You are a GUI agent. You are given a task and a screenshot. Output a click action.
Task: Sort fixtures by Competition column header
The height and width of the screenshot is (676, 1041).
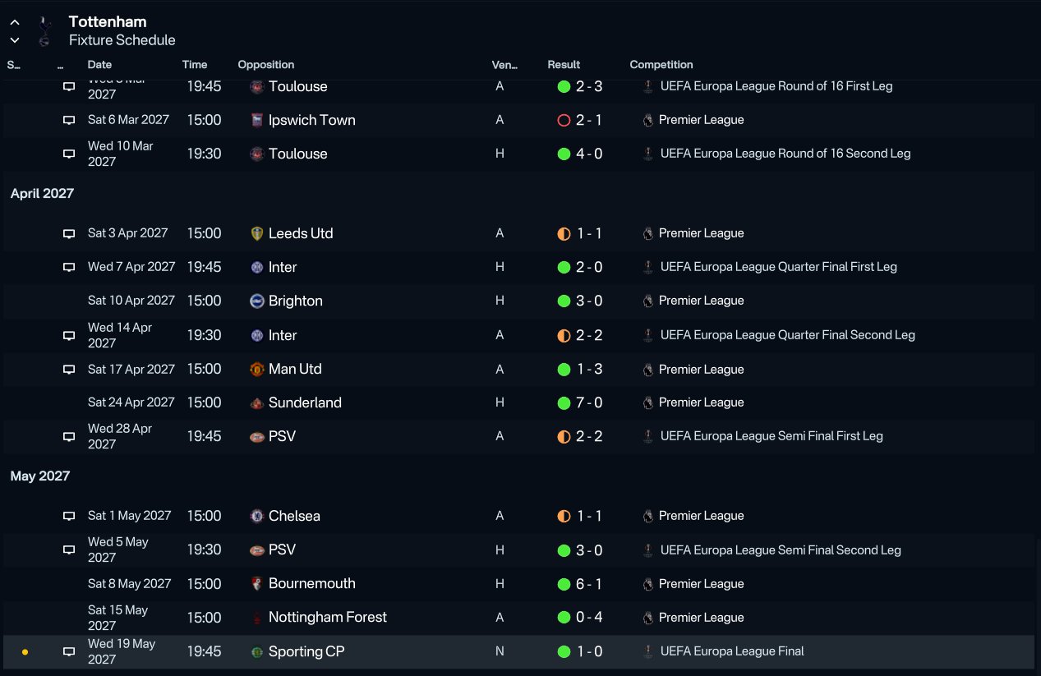click(661, 65)
